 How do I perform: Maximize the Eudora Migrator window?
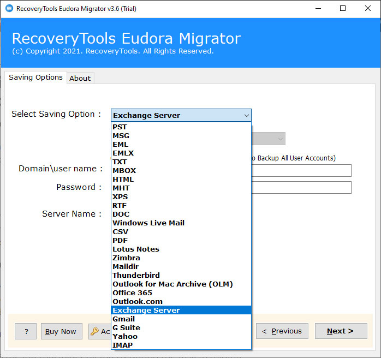point(342,8)
